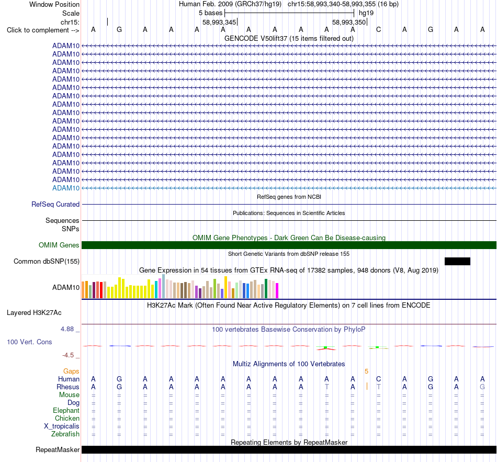Image resolution: width=497 pixels, height=462 pixels.
Task: Click the light blue ADAM10 transcript label
Action: pyautogui.click(x=66, y=188)
